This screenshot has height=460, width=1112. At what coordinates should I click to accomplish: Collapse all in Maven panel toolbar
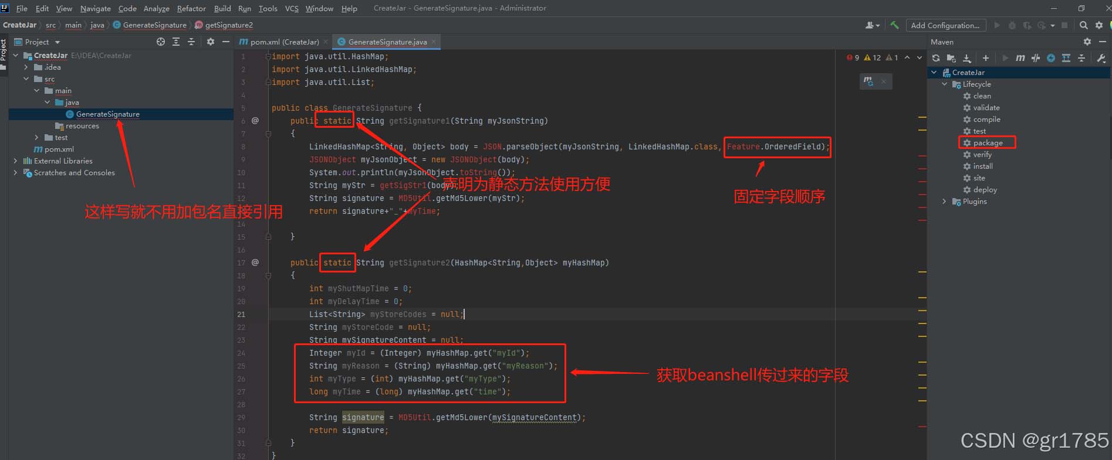[1081, 58]
